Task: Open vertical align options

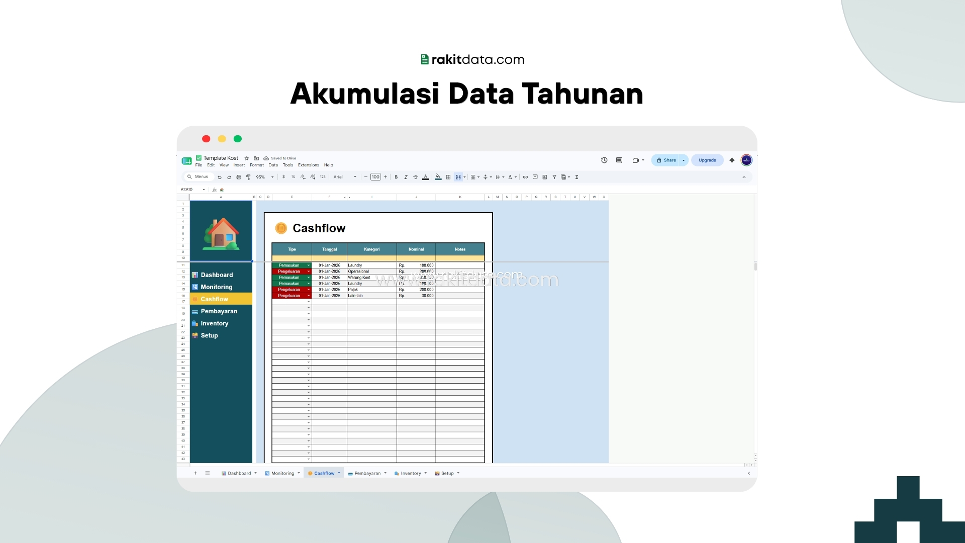Action: pyautogui.click(x=487, y=177)
